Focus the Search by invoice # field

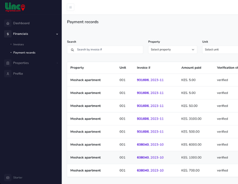point(105,50)
